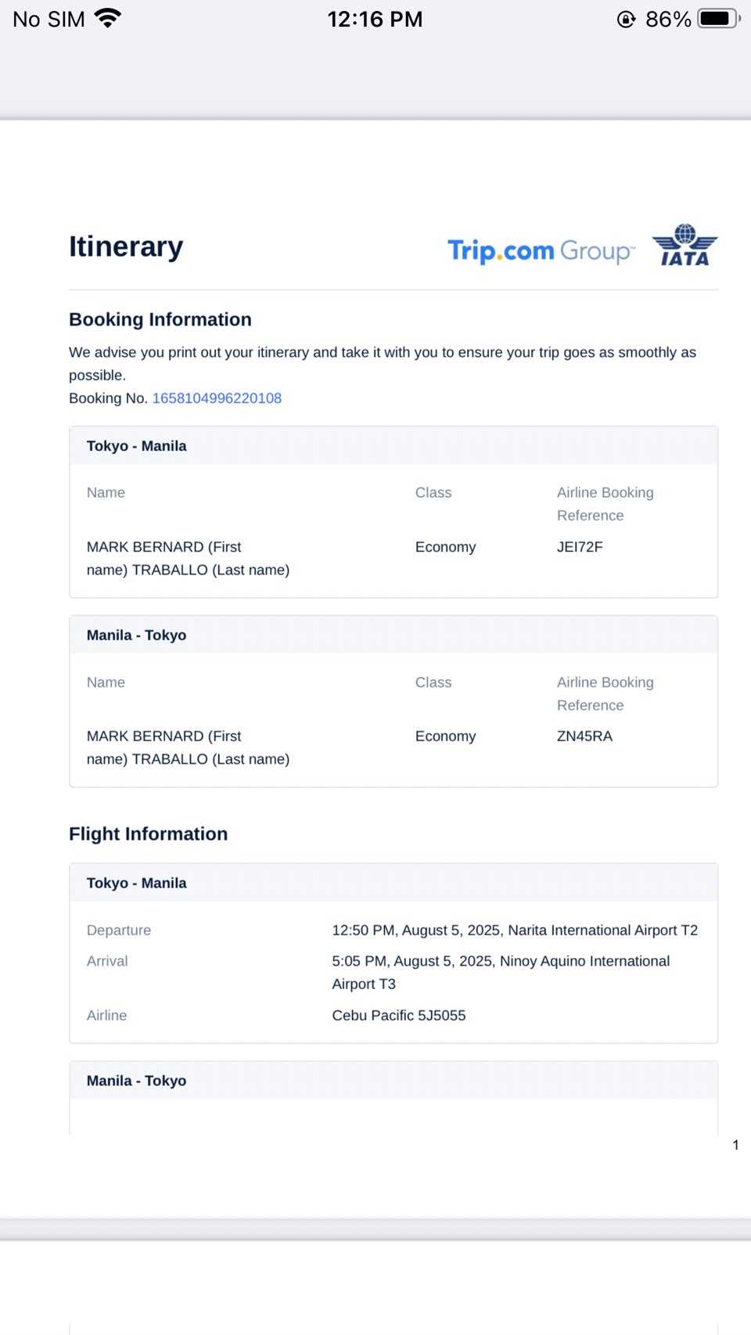
Task: Tap the 12:16 PM clock
Action: pos(375,19)
